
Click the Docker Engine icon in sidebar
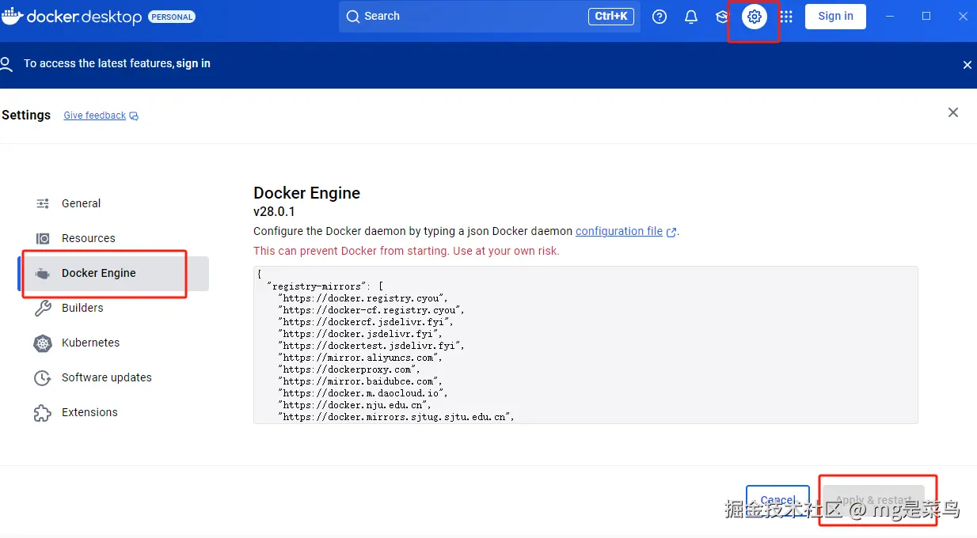coord(43,274)
